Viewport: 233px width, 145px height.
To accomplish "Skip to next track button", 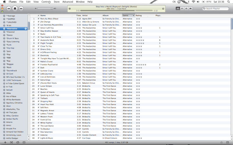I will pos(21,8).
